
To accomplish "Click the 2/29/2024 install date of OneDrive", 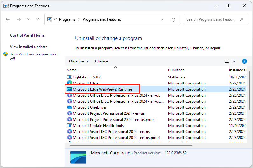I will point(237,107).
